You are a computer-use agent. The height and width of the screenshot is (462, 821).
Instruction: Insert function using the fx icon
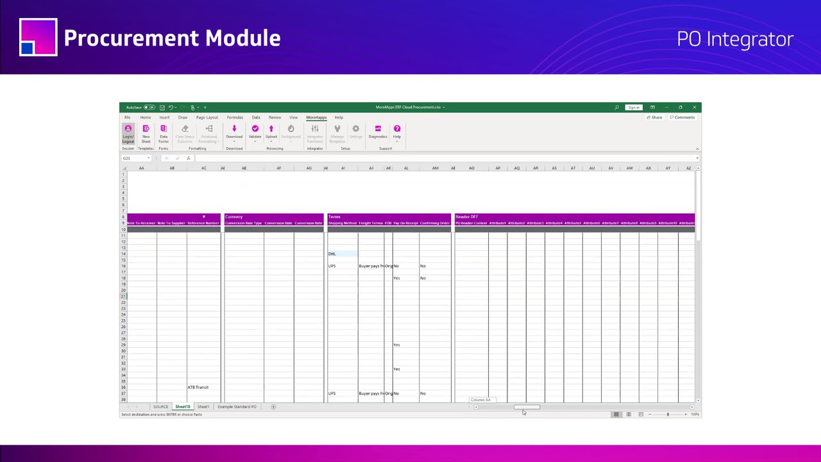pos(189,158)
